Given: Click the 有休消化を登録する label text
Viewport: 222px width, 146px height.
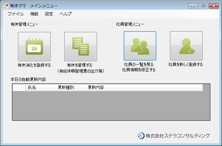Looking at the screenshot, I should [x=34, y=65].
